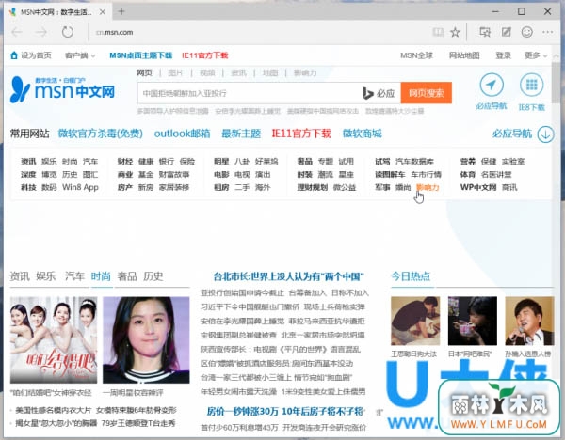565x440 pixels.
Task: Open the Hub icon in toolbar
Action: (x=485, y=32)
